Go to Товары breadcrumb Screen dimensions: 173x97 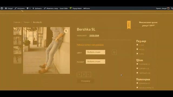point(26,22)
